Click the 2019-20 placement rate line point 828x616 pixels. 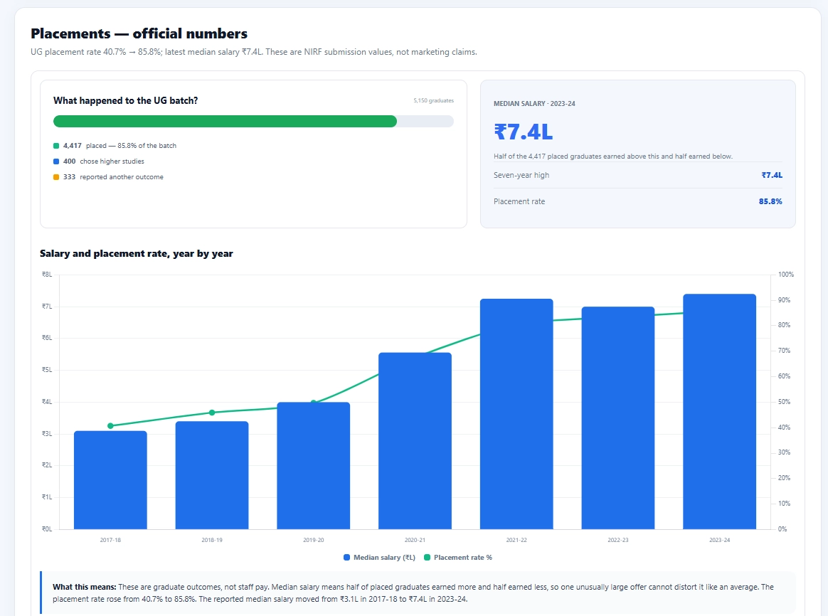[x=313, y=403]
